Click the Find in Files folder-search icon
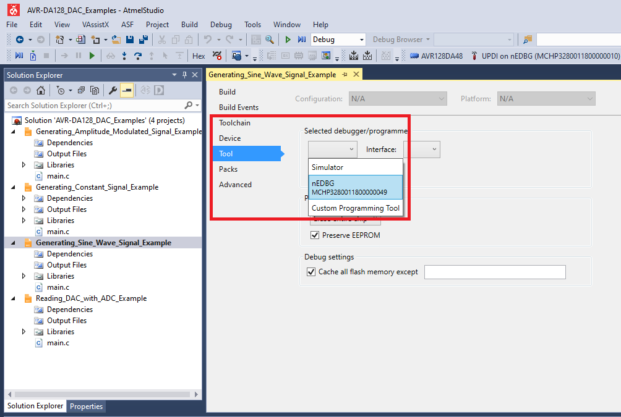The width and height of the screenshot is (621, 417). pos(528,40)
